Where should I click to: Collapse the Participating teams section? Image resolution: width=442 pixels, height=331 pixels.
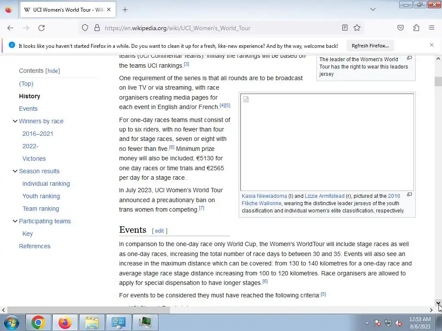[15, 221]
